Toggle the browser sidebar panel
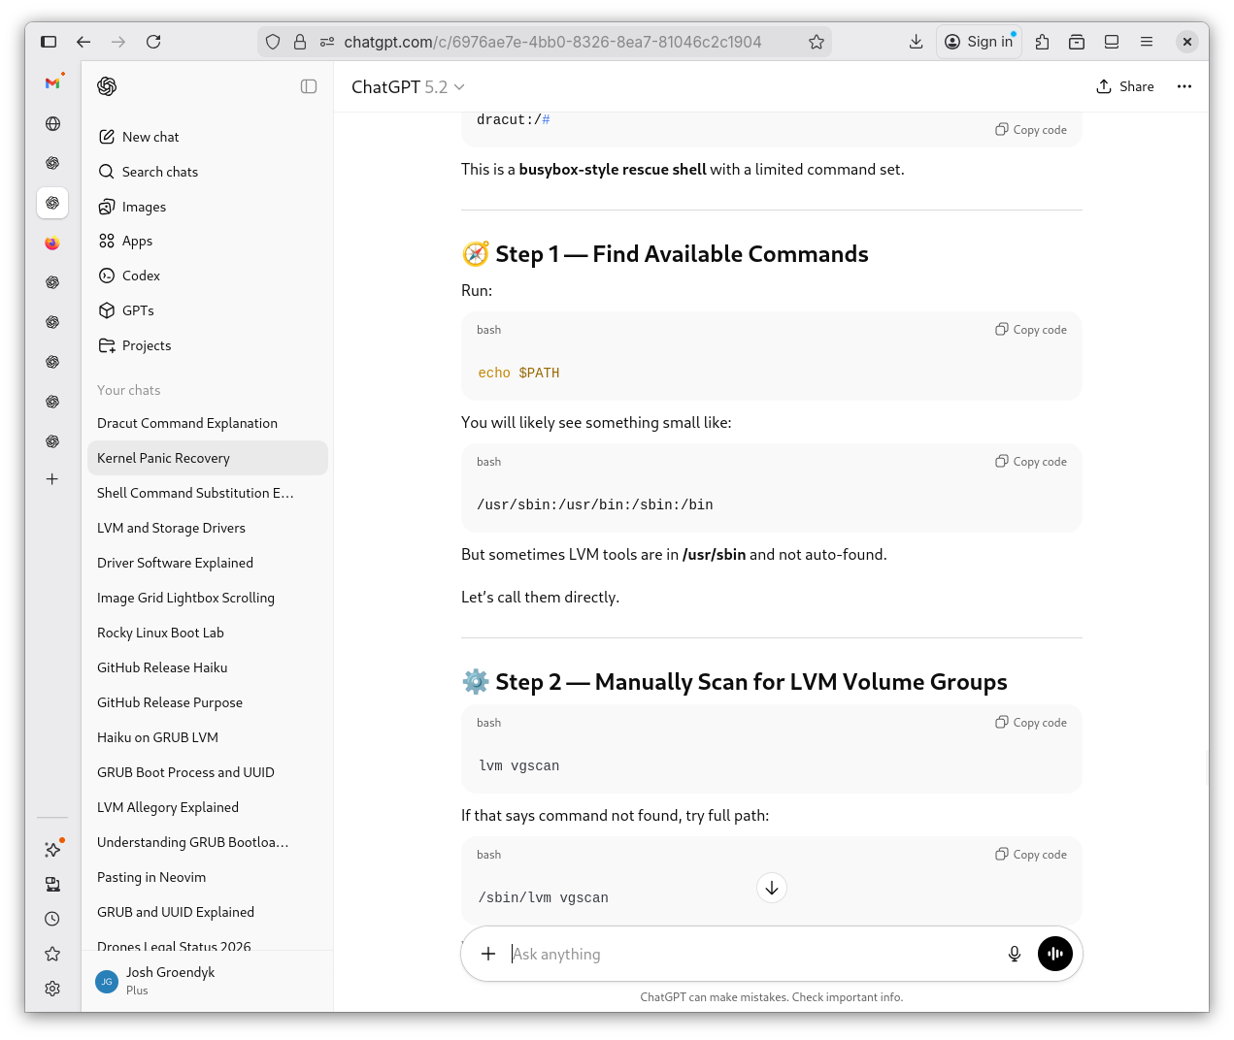This screenshot has width=1234, height=1040. tap(49, 42)
